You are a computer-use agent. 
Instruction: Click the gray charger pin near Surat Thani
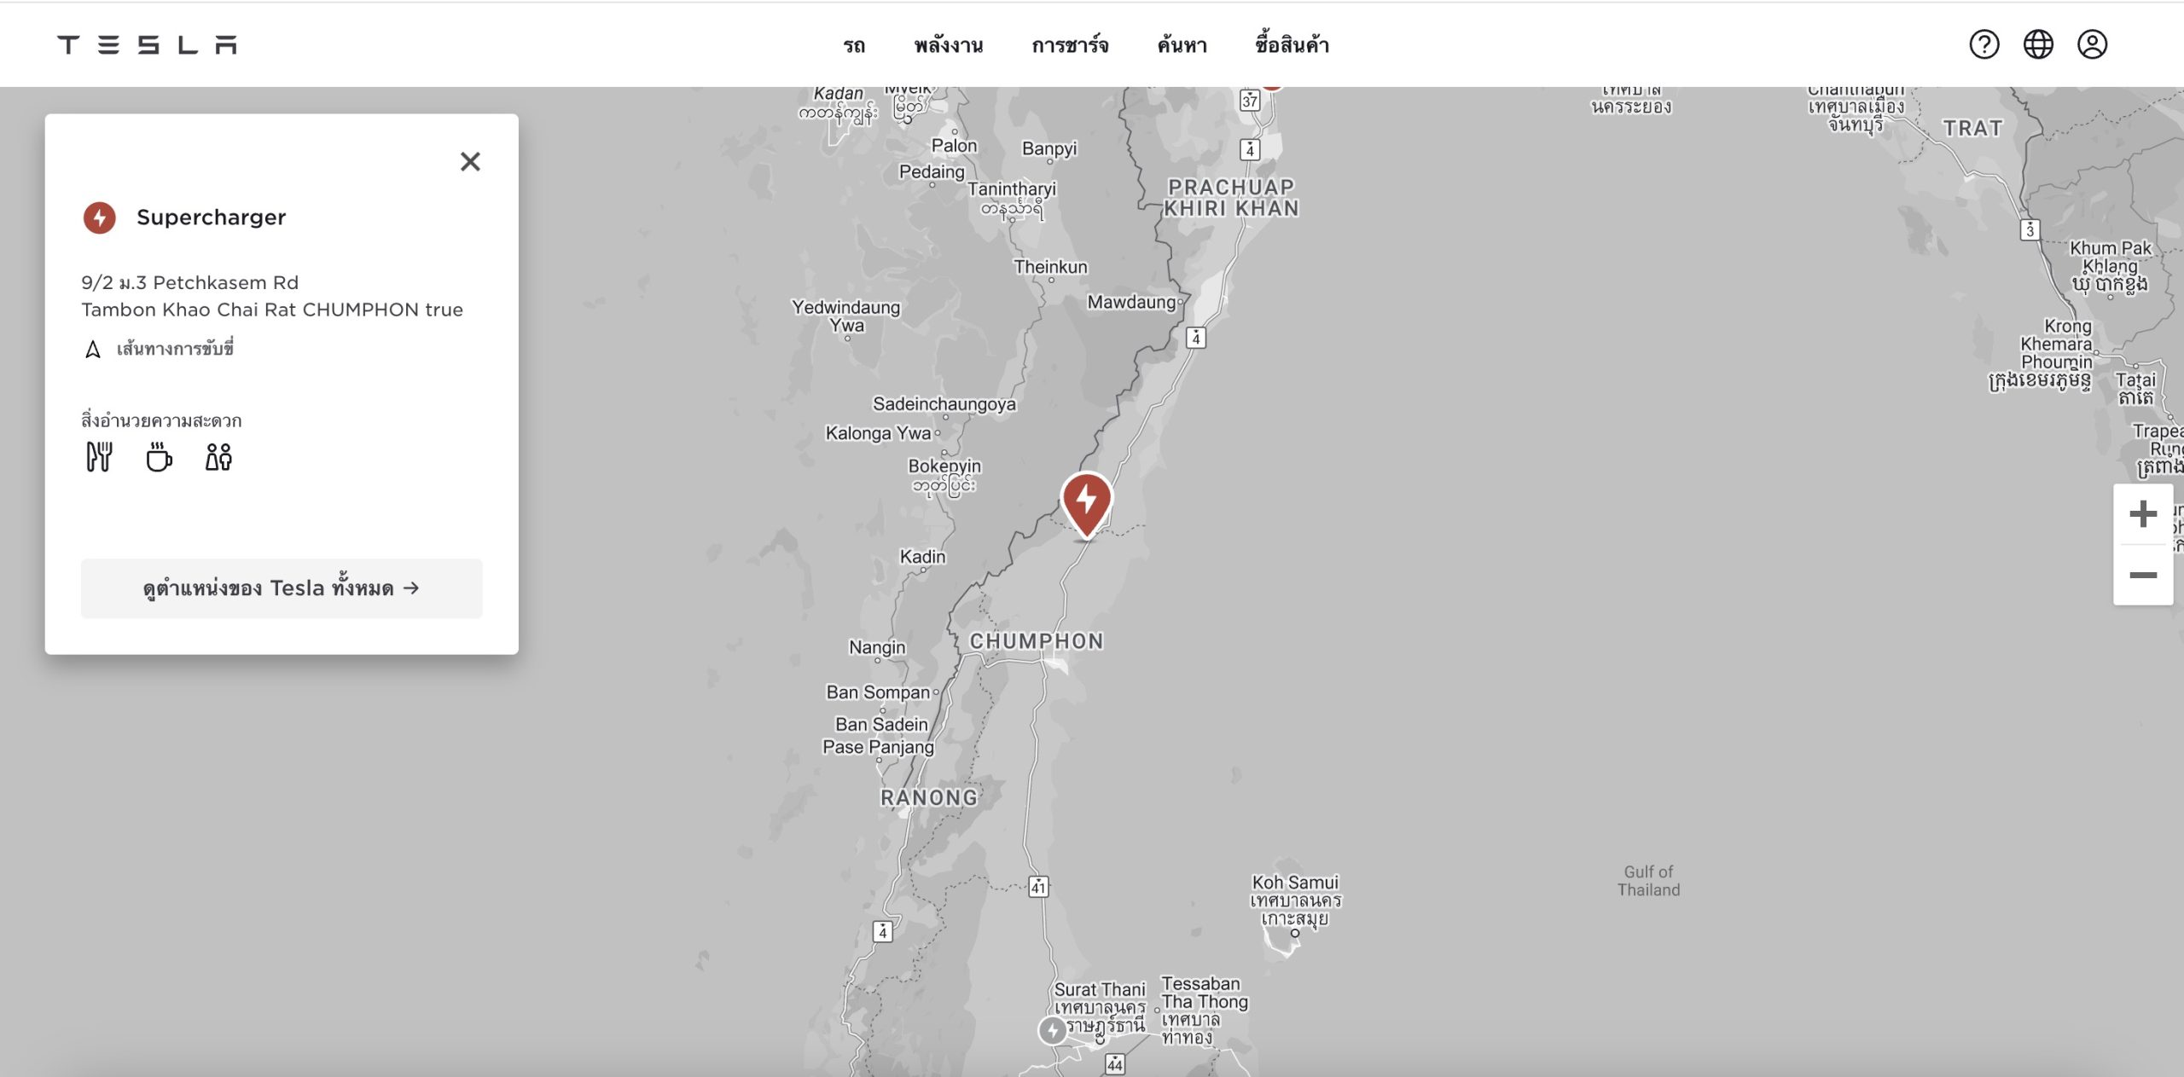click(x=1053, y=1030)
